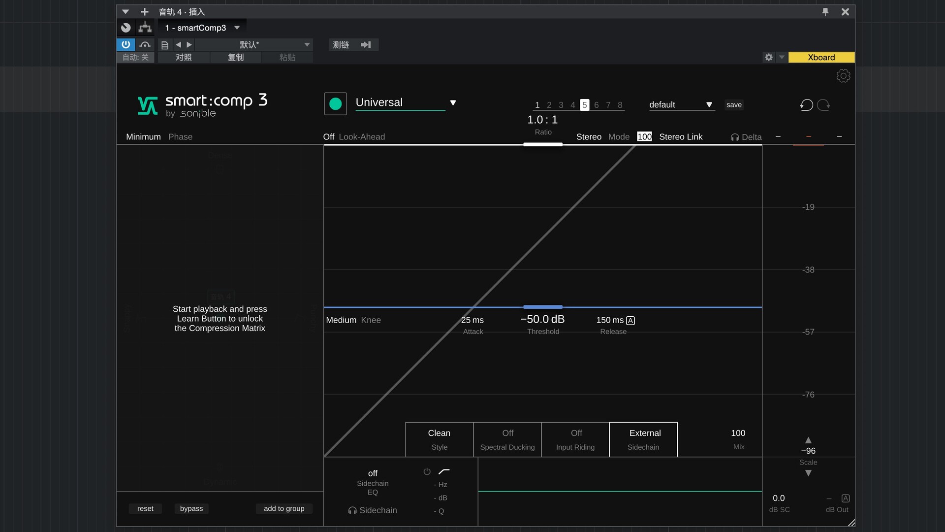This screenshot has height=532, width=945.
Task: Expand the Universal profile dropdown
Action: coord(453,103)
